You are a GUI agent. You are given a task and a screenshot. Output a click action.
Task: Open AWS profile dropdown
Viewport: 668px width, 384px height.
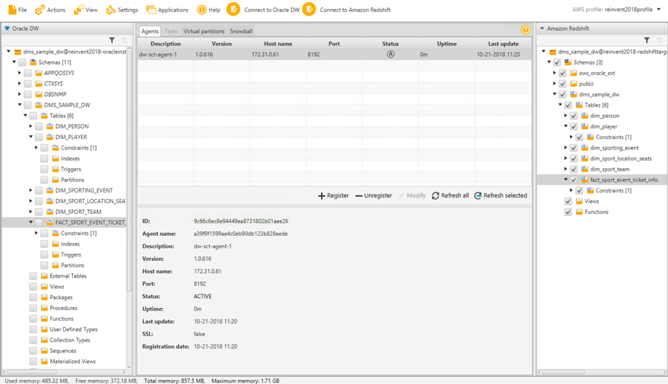click(658, 10)
